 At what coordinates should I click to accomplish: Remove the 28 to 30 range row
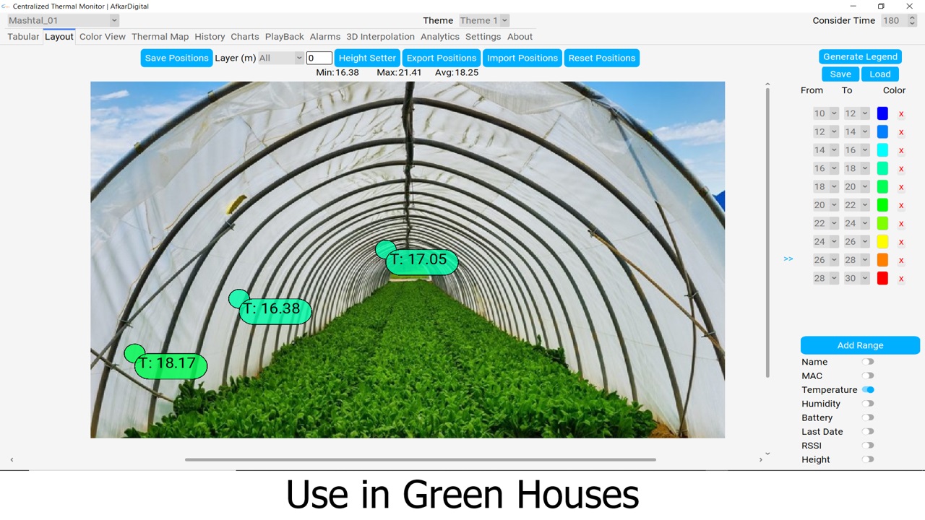(901, 279)
